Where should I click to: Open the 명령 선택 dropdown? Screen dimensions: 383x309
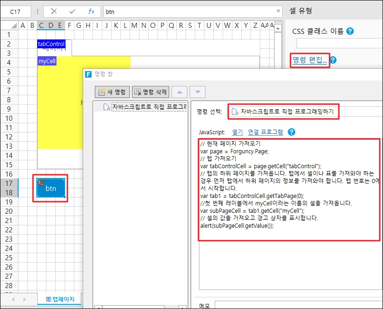point(304,112)
